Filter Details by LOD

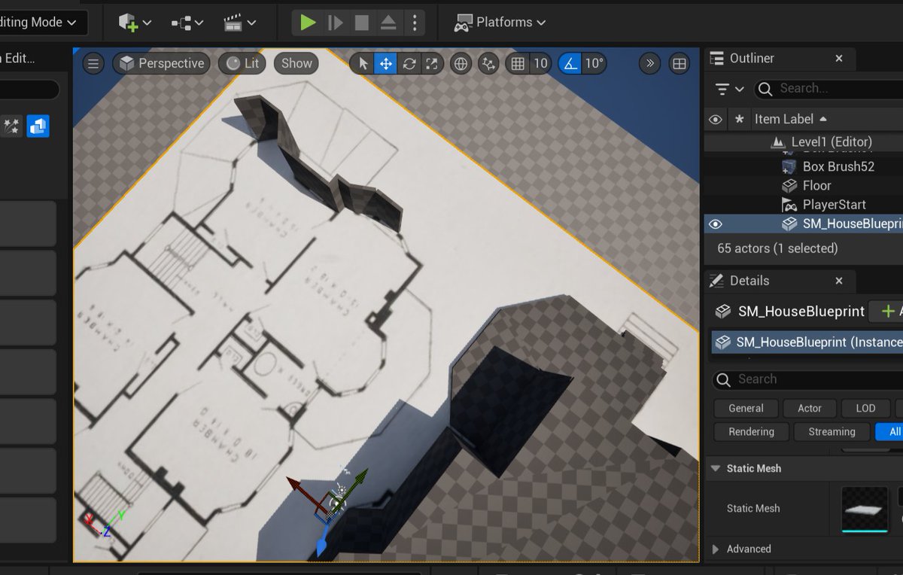[865, 408]
